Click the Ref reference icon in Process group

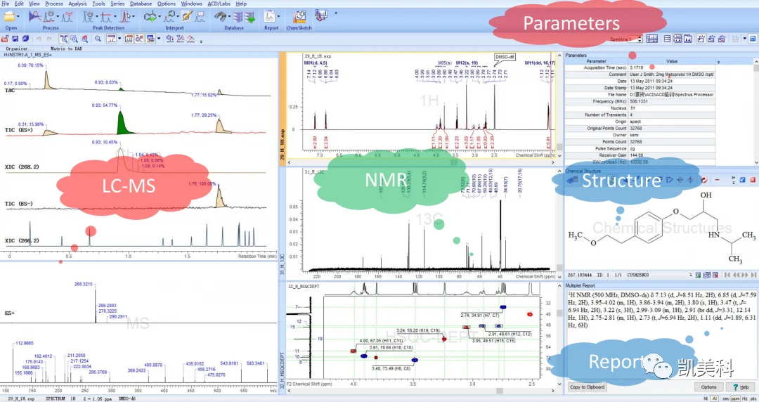pyautogui.click(x=67, y=16)
